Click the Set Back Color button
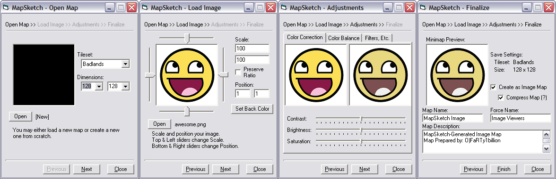Image resolution: width=556 pixels, height=179 pixels. (x=252, y=109)
